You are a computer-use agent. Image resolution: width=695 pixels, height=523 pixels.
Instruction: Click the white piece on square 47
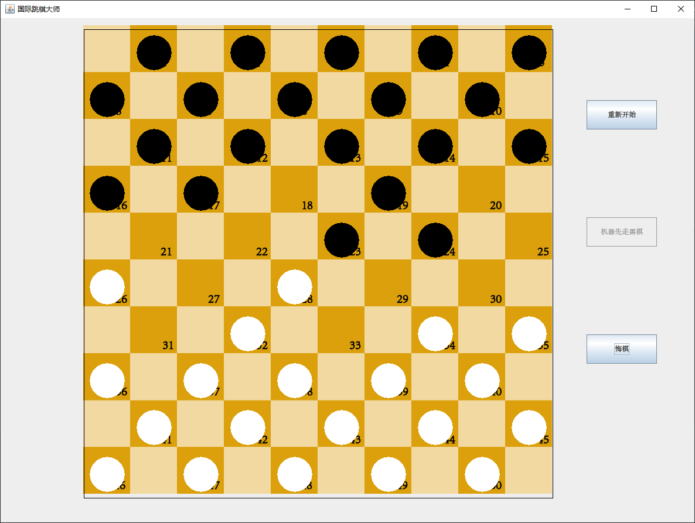pos(201,474)
